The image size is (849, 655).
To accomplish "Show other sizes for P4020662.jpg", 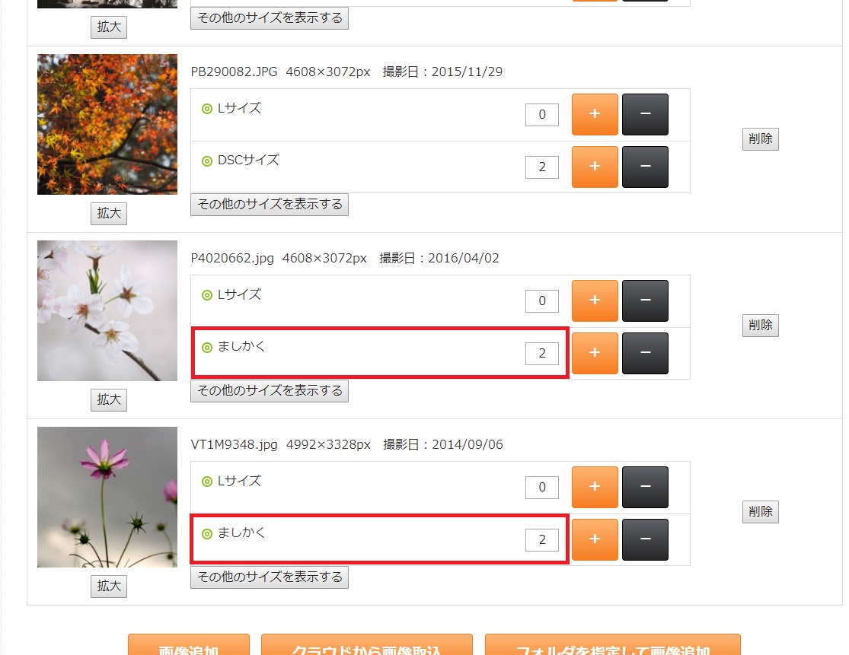I will 269,391.
